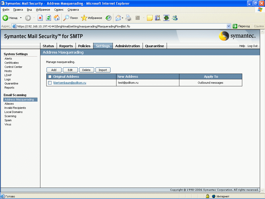Click the page icon in address bar
Image resolution: width=265 pixels, height=199 pixels.
(x=14, y=26)
